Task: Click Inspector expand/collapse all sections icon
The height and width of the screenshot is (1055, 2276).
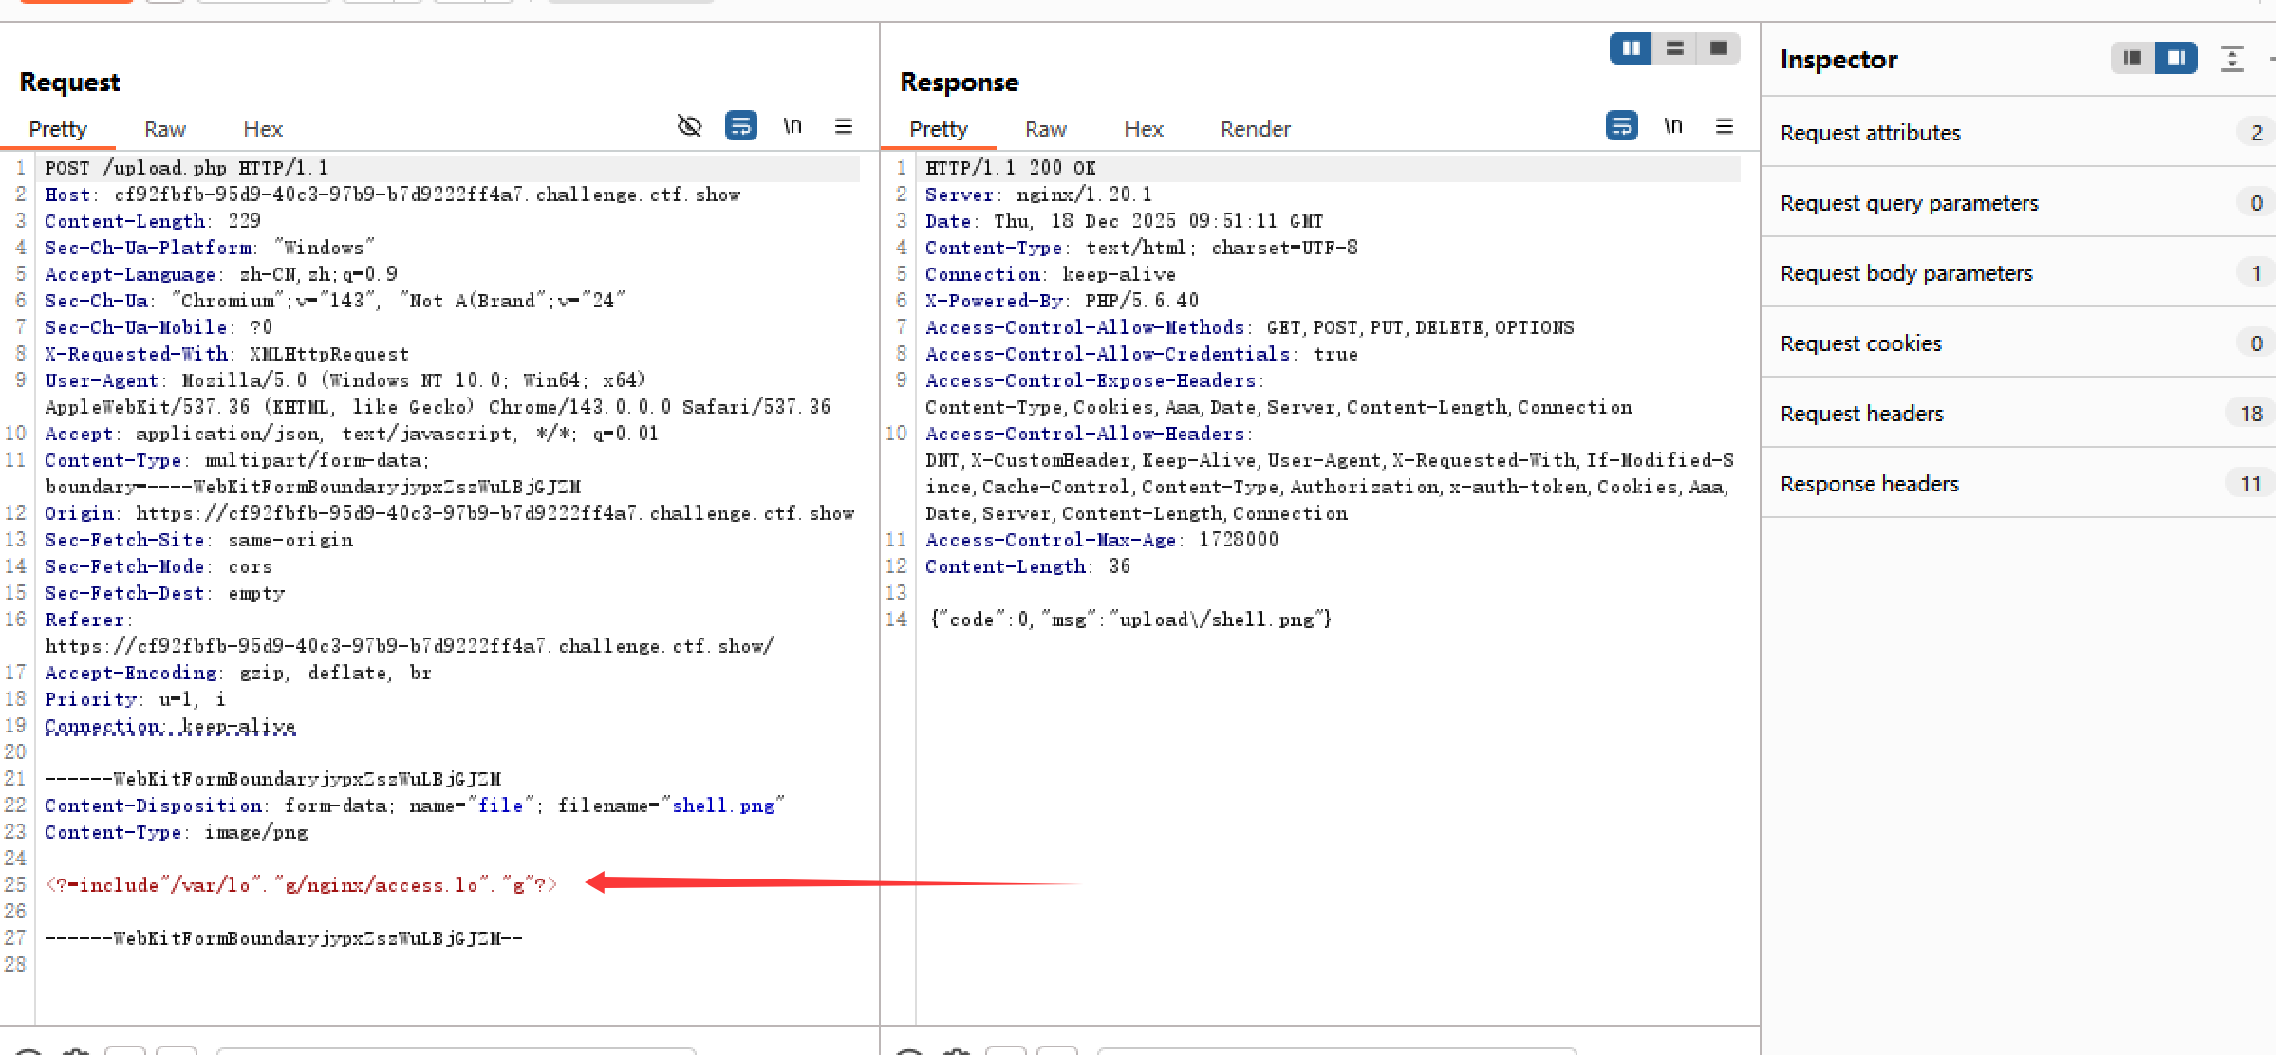Action: pos(2231,59)
